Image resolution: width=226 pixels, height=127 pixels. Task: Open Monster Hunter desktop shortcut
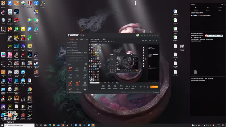[x=30, y=117]
